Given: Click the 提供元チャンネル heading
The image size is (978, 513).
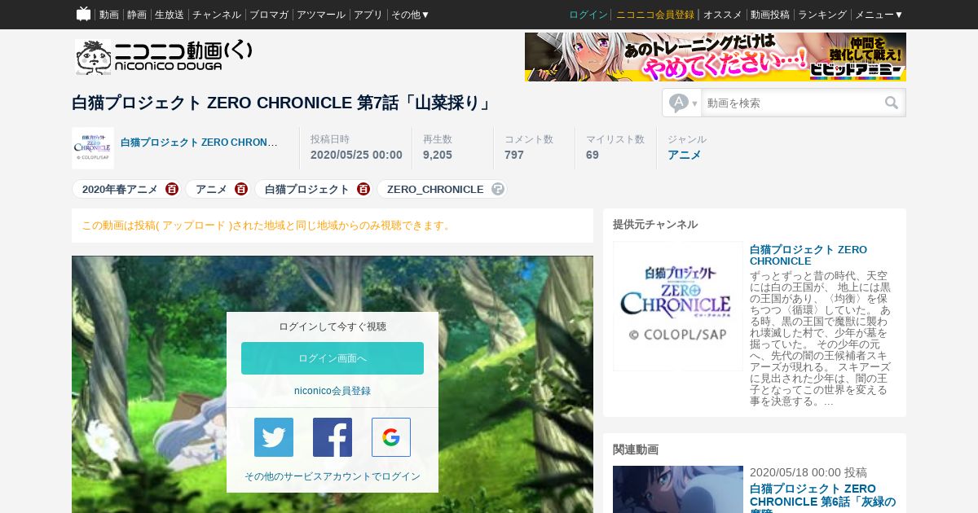Looking at the screenshot, I should pyautogui.click(x=655, y=225).
